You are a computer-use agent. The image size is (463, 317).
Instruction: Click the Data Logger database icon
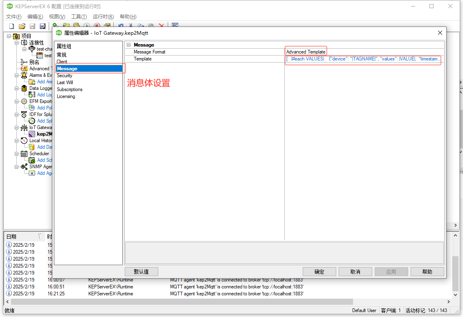[x=24, y=88]
